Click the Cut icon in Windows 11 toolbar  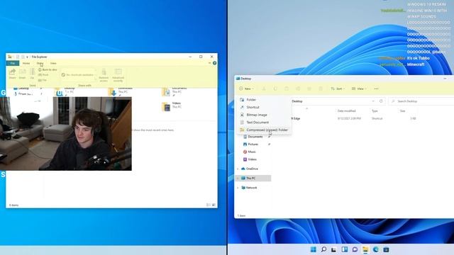[264, 89]
